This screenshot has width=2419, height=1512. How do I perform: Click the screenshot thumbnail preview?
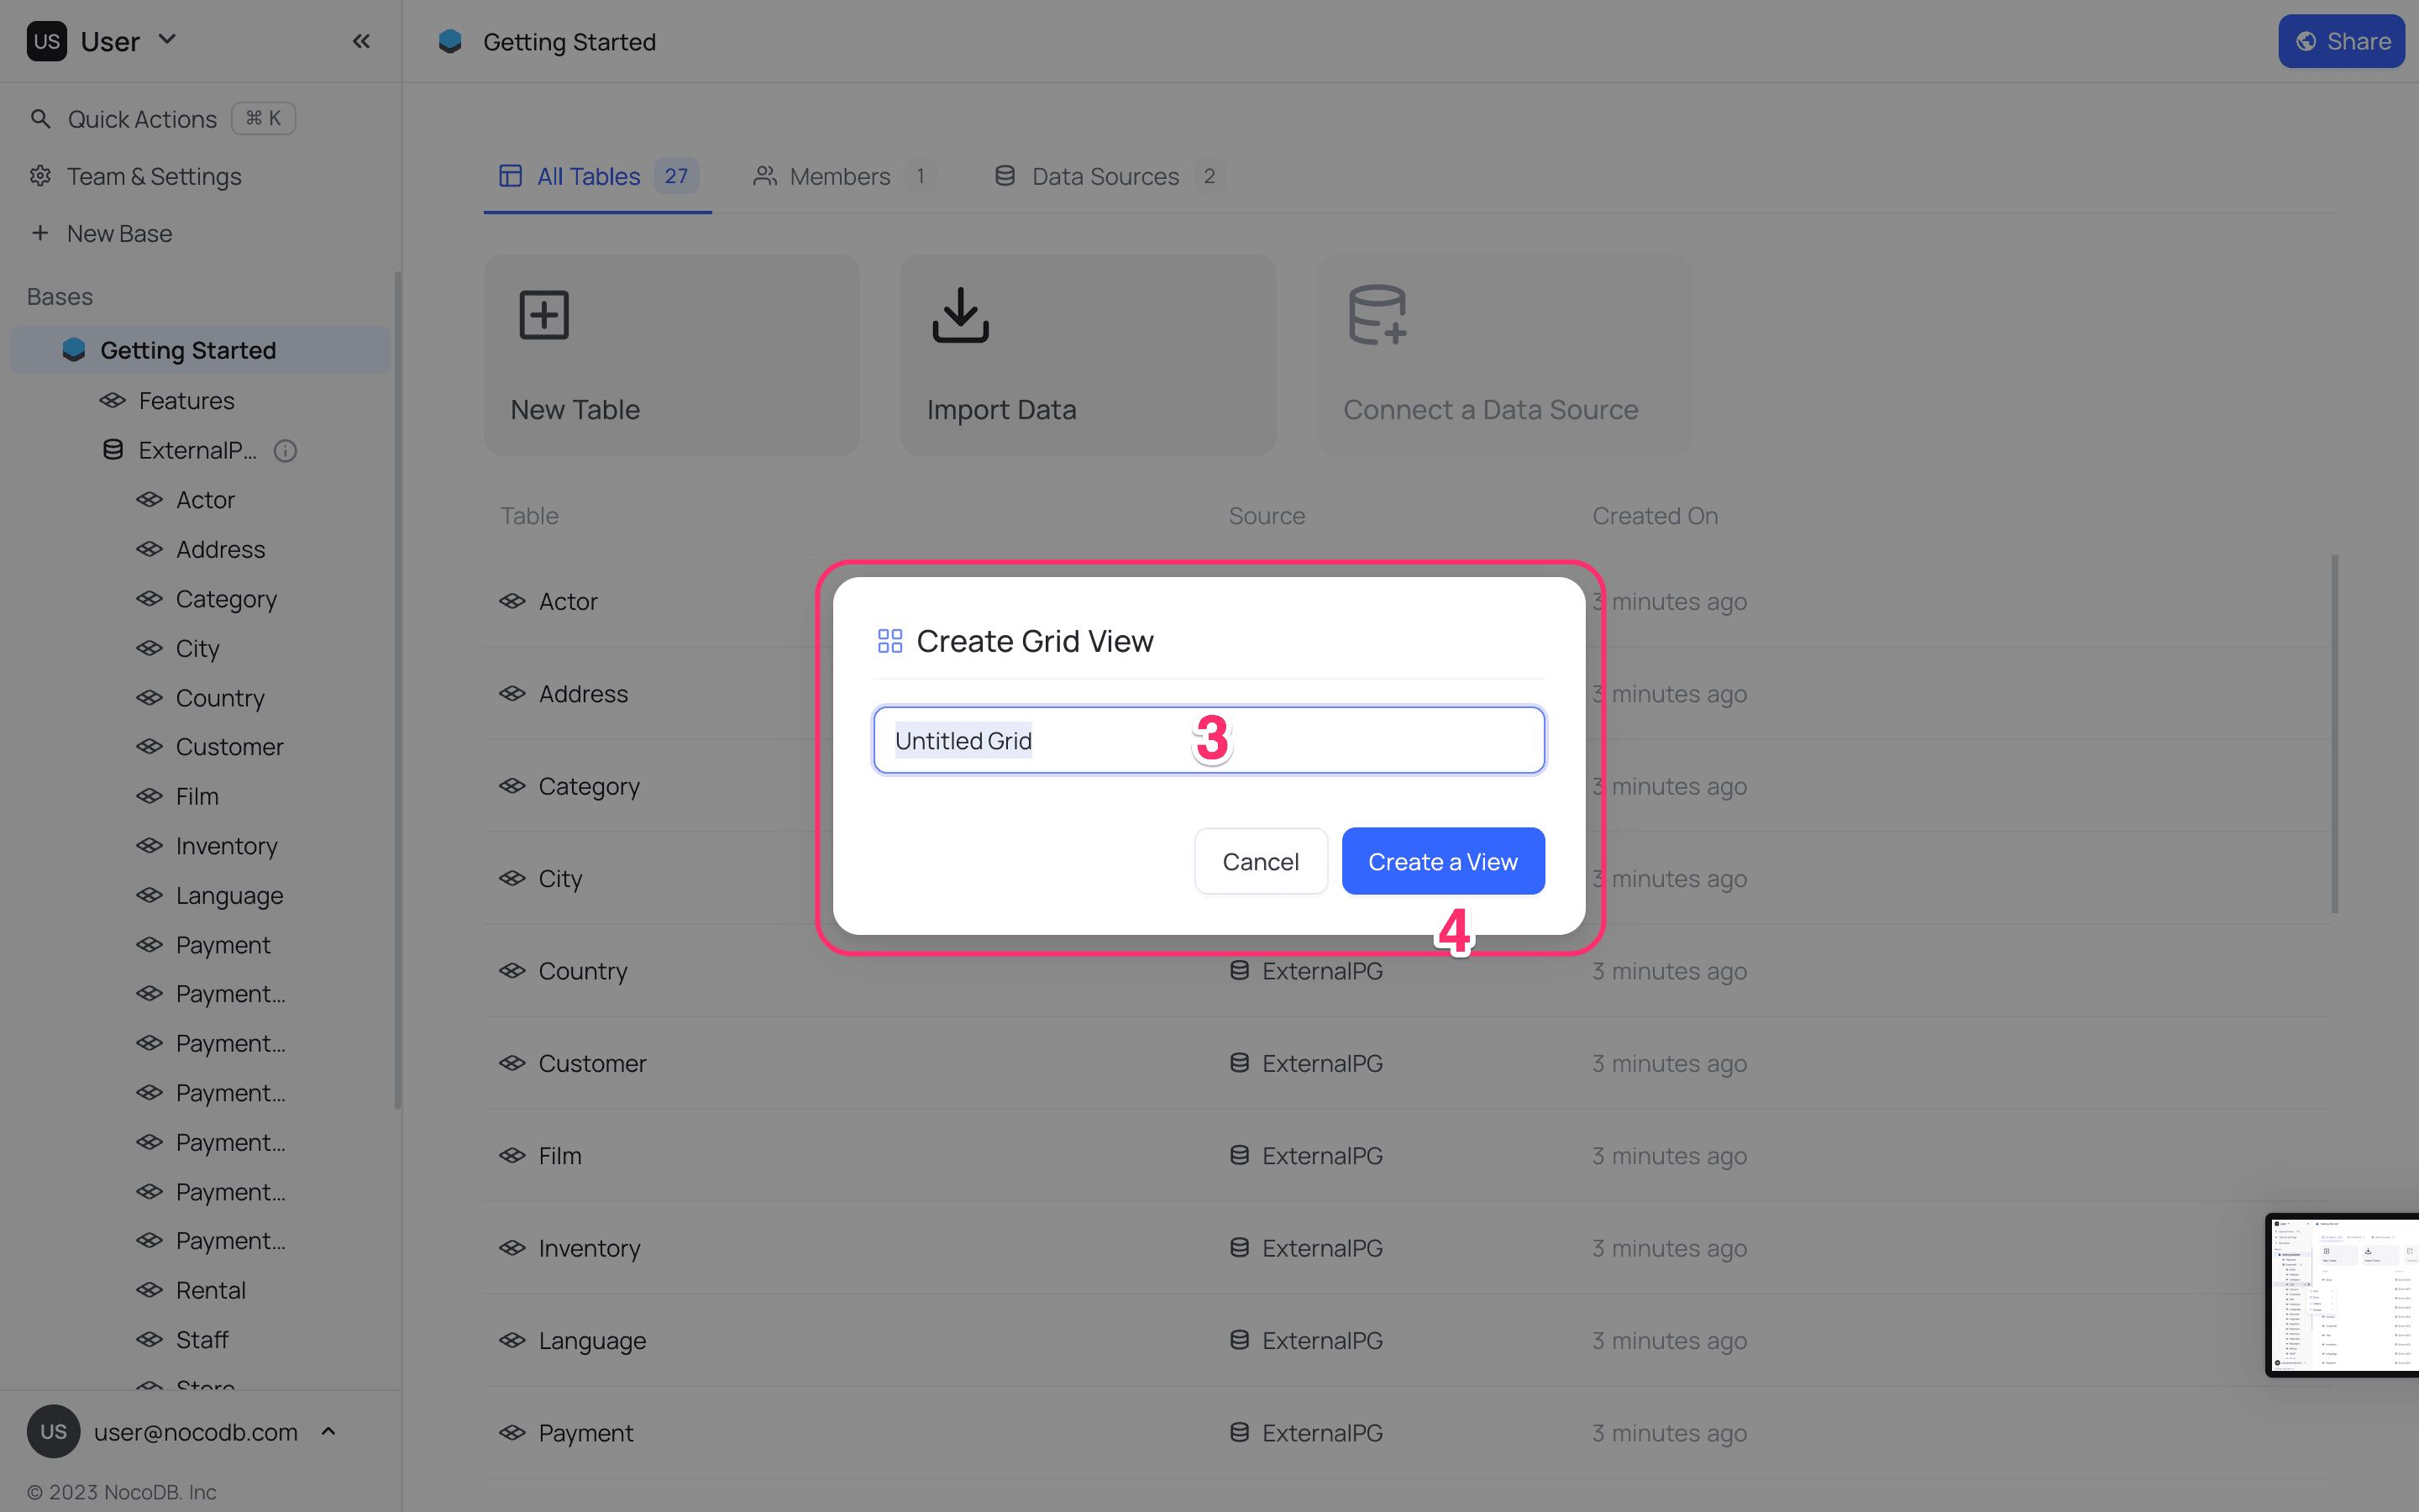click(x=2341, y=1294)
